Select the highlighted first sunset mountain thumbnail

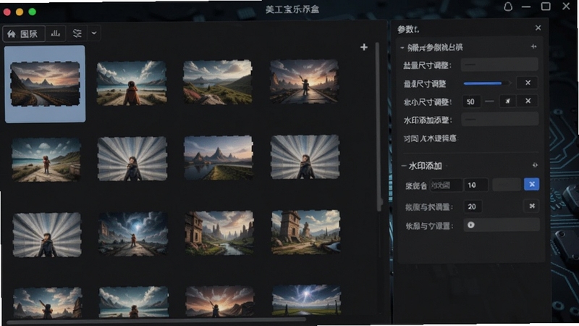coord(45,84)
